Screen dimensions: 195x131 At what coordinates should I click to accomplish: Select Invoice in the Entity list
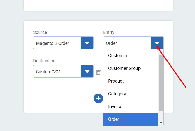pos(131,107)
